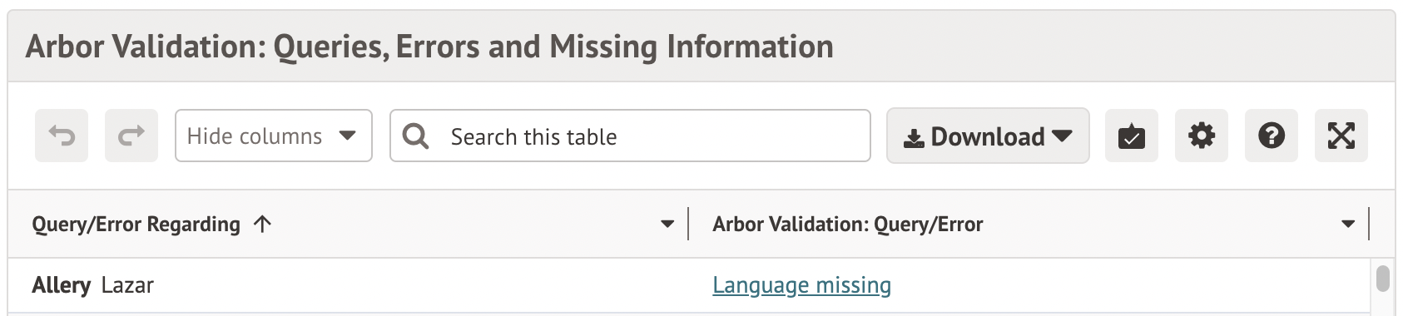The width and height of the screenshot is (1403, 316).
Task: Select the Arbor Validation: Query/Error column header
Action: 848,225
